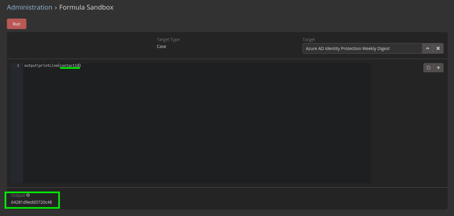Click the Target field label

pos(309,39)
